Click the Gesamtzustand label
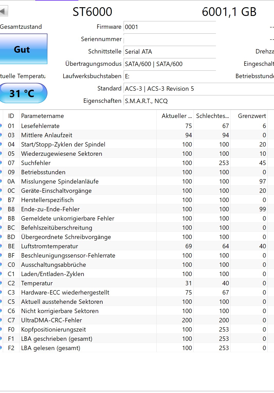The width and height of the screenshot is (274, 393). [21, 27]
